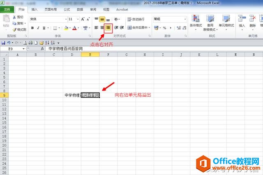
Task: Undo last action in quick toolbar
Action: coord(9,43)
